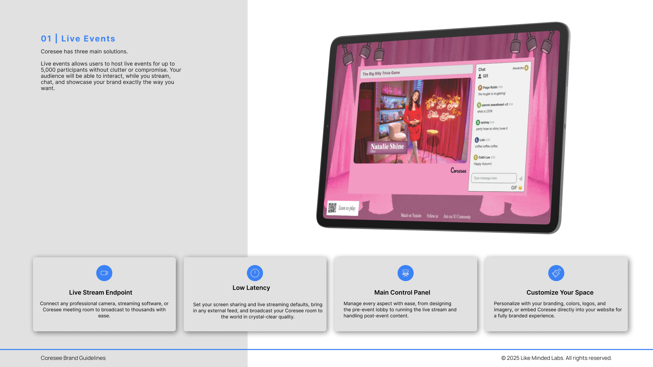The image size is (653, 367).
Task: Click the clock icon above Low Latency
Action: point(255,273)
